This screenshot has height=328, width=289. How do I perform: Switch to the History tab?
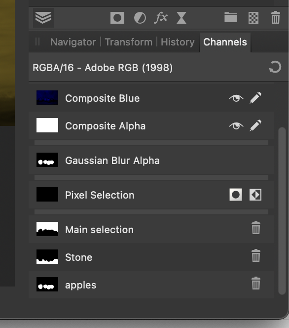tap(178, 42)
